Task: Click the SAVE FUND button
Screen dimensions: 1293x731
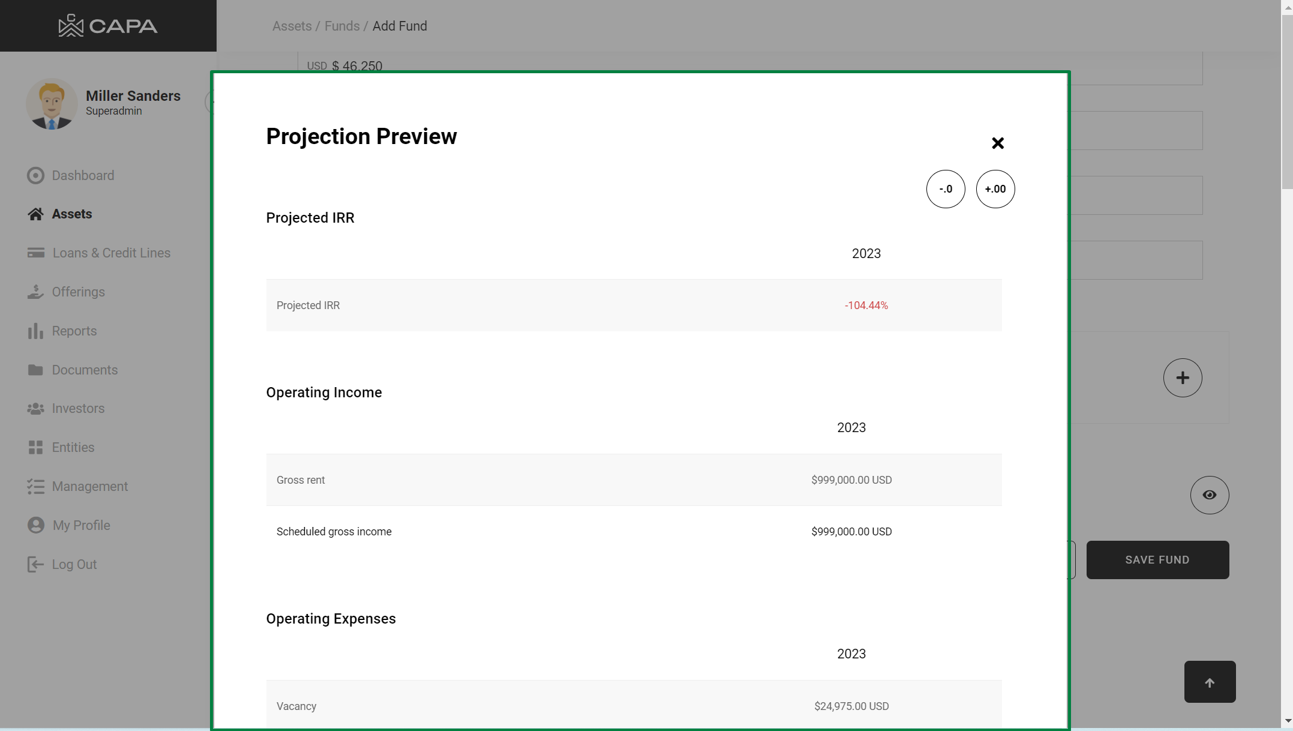Action: click(x=1157, y=560)
